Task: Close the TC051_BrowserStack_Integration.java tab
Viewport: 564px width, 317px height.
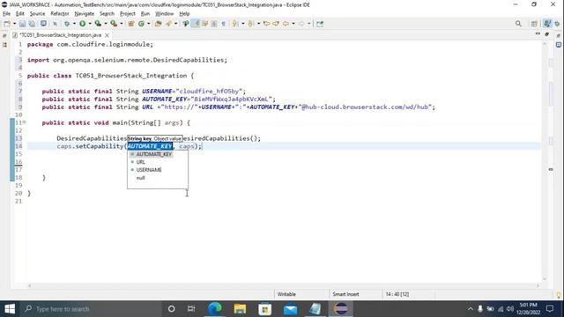Action: [108, 35]
